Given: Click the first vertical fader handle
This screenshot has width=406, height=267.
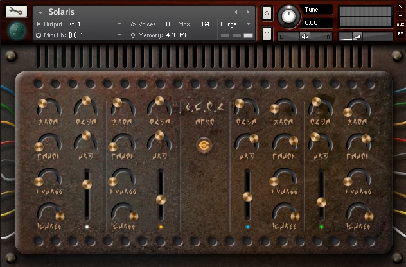Looking at the screenshot, I should coord(87,185).
